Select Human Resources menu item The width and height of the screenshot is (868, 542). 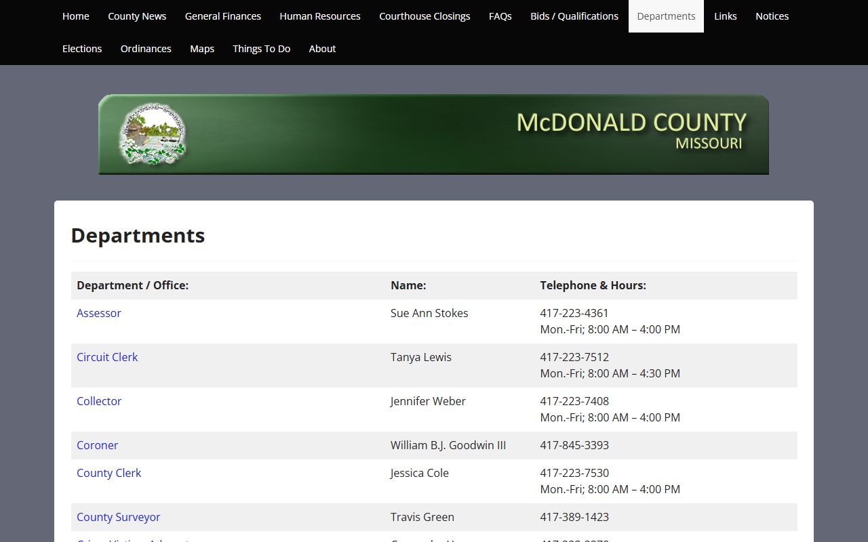(x=320, y=16)
